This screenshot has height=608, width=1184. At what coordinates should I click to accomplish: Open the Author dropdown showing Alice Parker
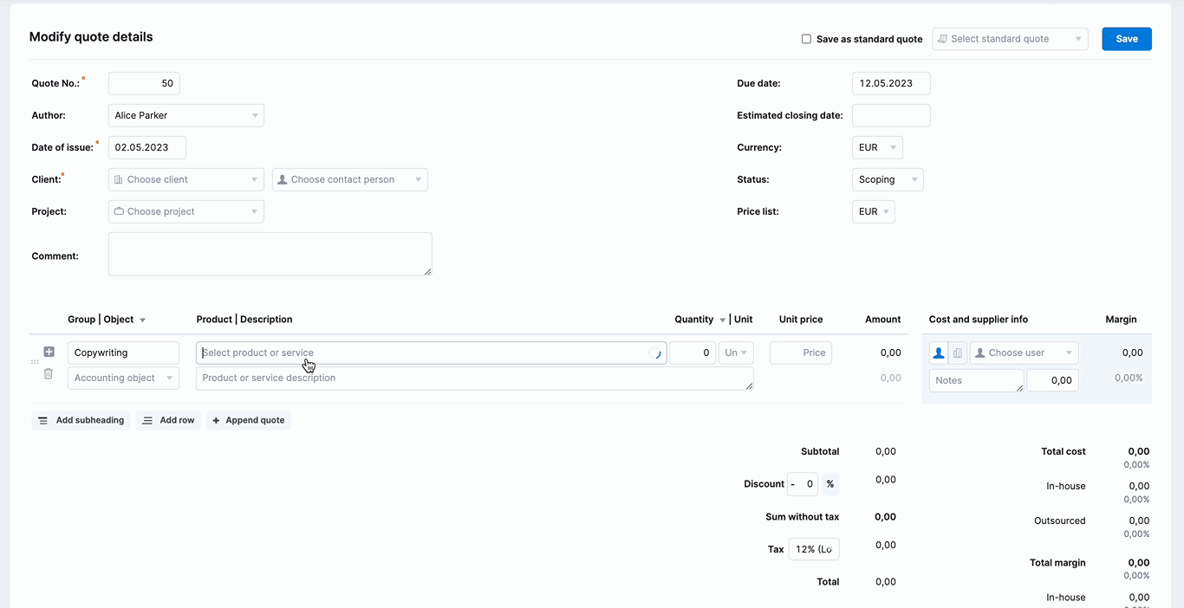coord(185,115)
